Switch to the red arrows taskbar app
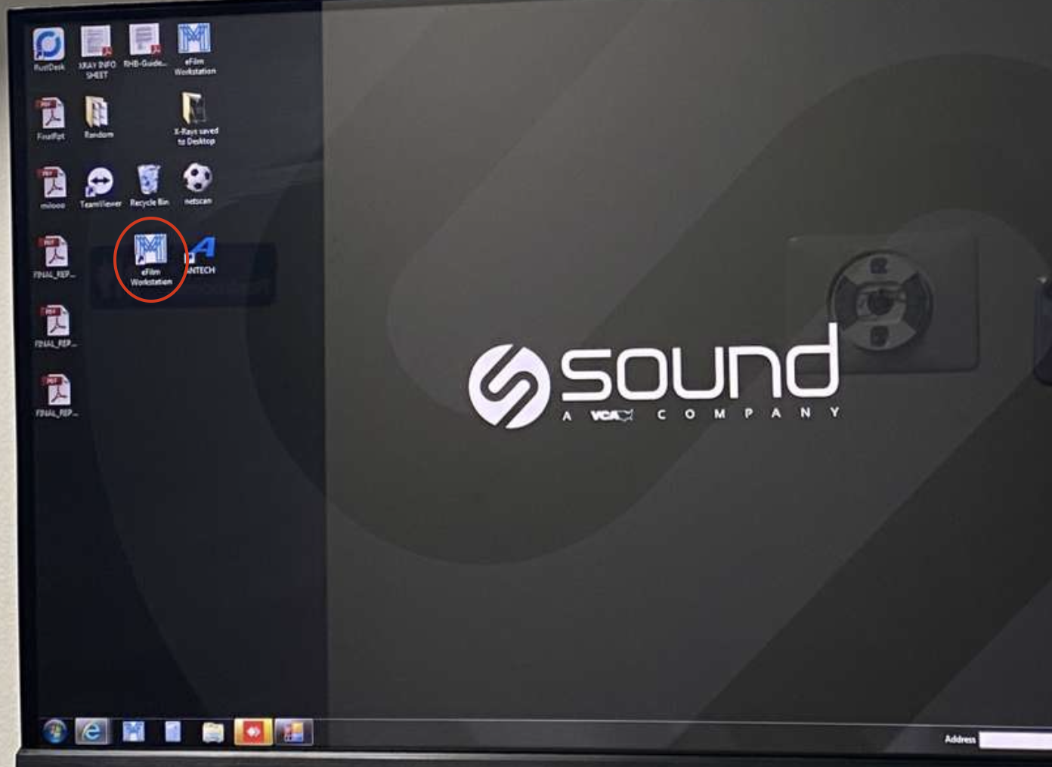The width and height of the screenshot is (1052, 767). pyautogui.click(x=252, y=732)
